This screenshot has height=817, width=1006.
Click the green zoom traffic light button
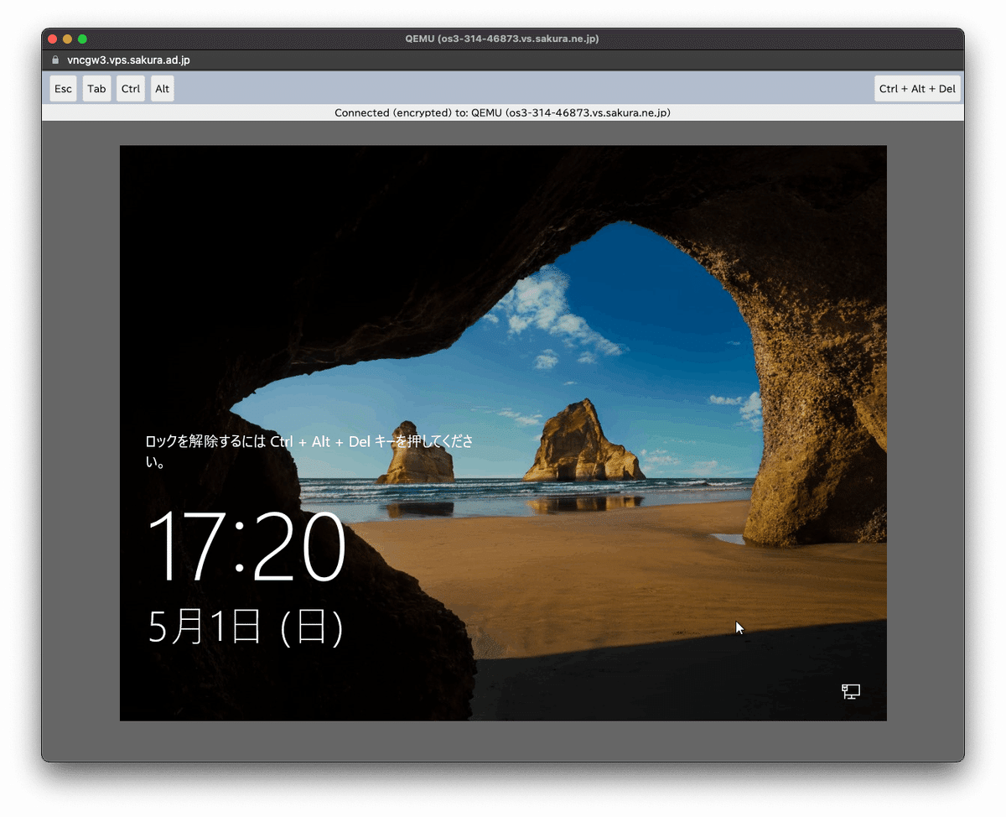[80, 39]
